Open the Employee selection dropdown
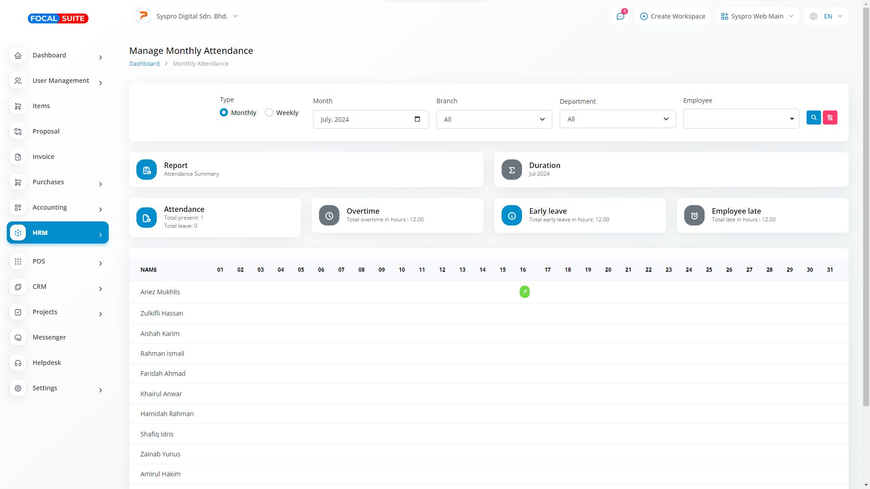This screenshot has width=870, height=489. click(x=740, y=119)
